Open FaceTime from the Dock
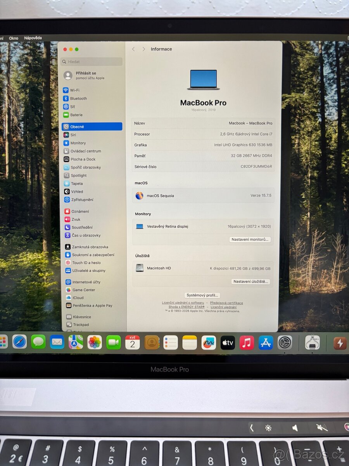Image resolution: width=349 pixels, height=466 pixels. pos(114,342)
